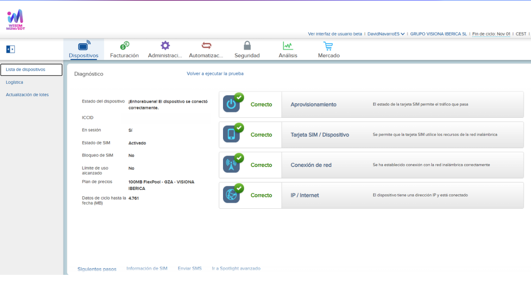Click the Tarjeta SIM phone icon
The height and width of the screenshot is (300, 531).
click(231, 135)
